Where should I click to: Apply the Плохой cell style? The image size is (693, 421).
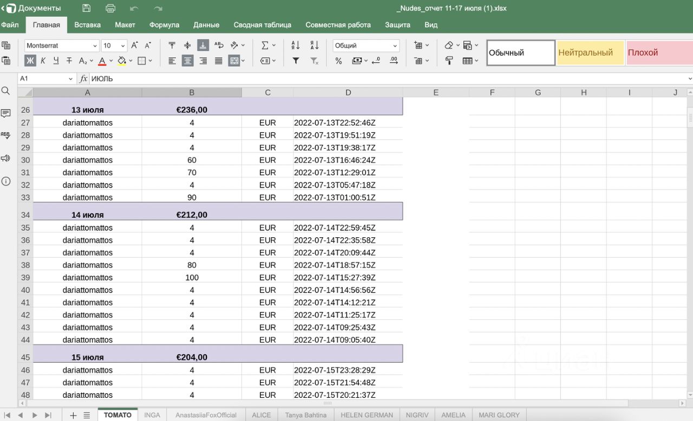pos(659,53)
